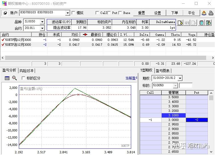Click the 3.0000 strike price cell

[x=174, y=120]
